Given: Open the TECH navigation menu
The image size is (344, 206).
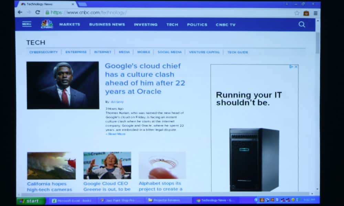Looking at the screenshot, I should click(x=172, y=25).
